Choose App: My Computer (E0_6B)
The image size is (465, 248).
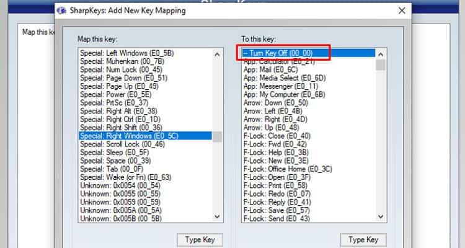click(x=284, y=95)
